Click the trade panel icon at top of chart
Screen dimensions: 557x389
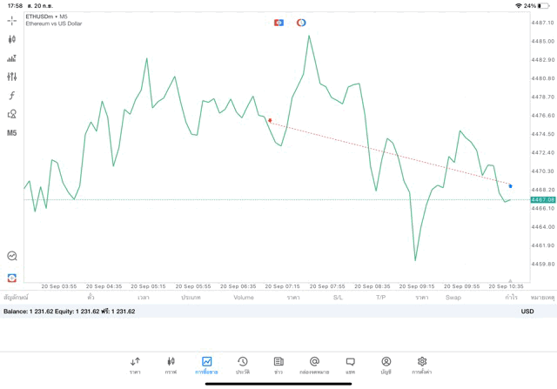coord(278,23)
